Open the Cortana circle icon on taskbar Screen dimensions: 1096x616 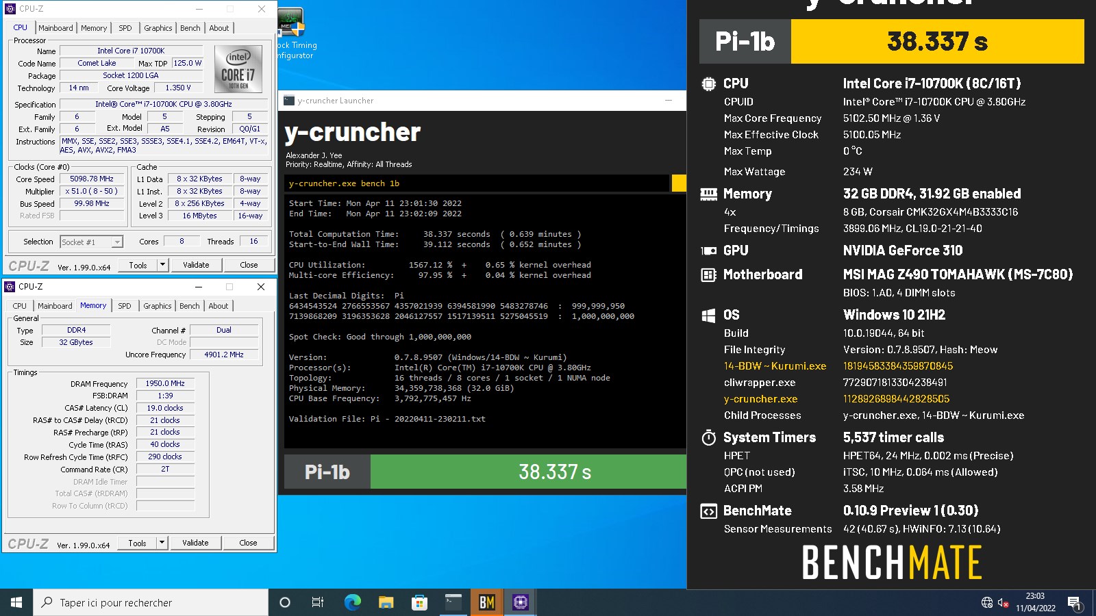point(285,602)
